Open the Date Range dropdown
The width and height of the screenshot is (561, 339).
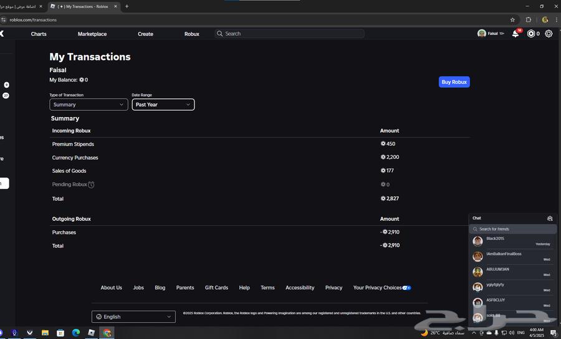click(x=163, y=105)
